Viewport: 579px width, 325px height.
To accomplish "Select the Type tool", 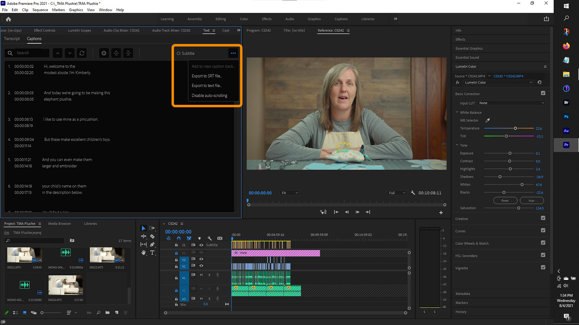I will [x=152, y=253].
